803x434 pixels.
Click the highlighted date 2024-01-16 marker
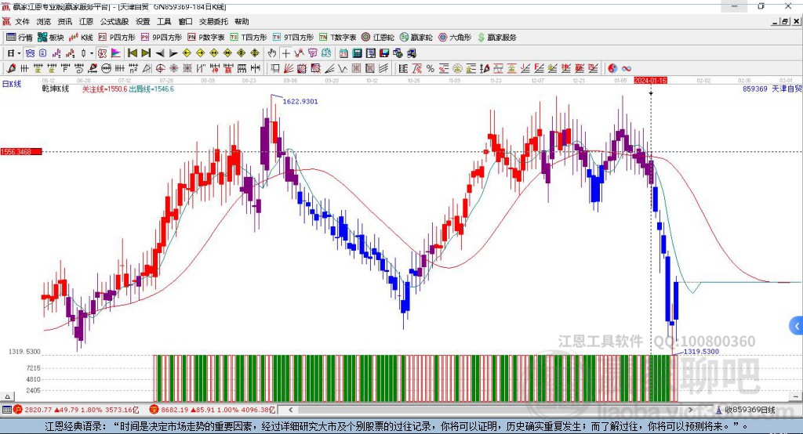[x=650, y=81]
